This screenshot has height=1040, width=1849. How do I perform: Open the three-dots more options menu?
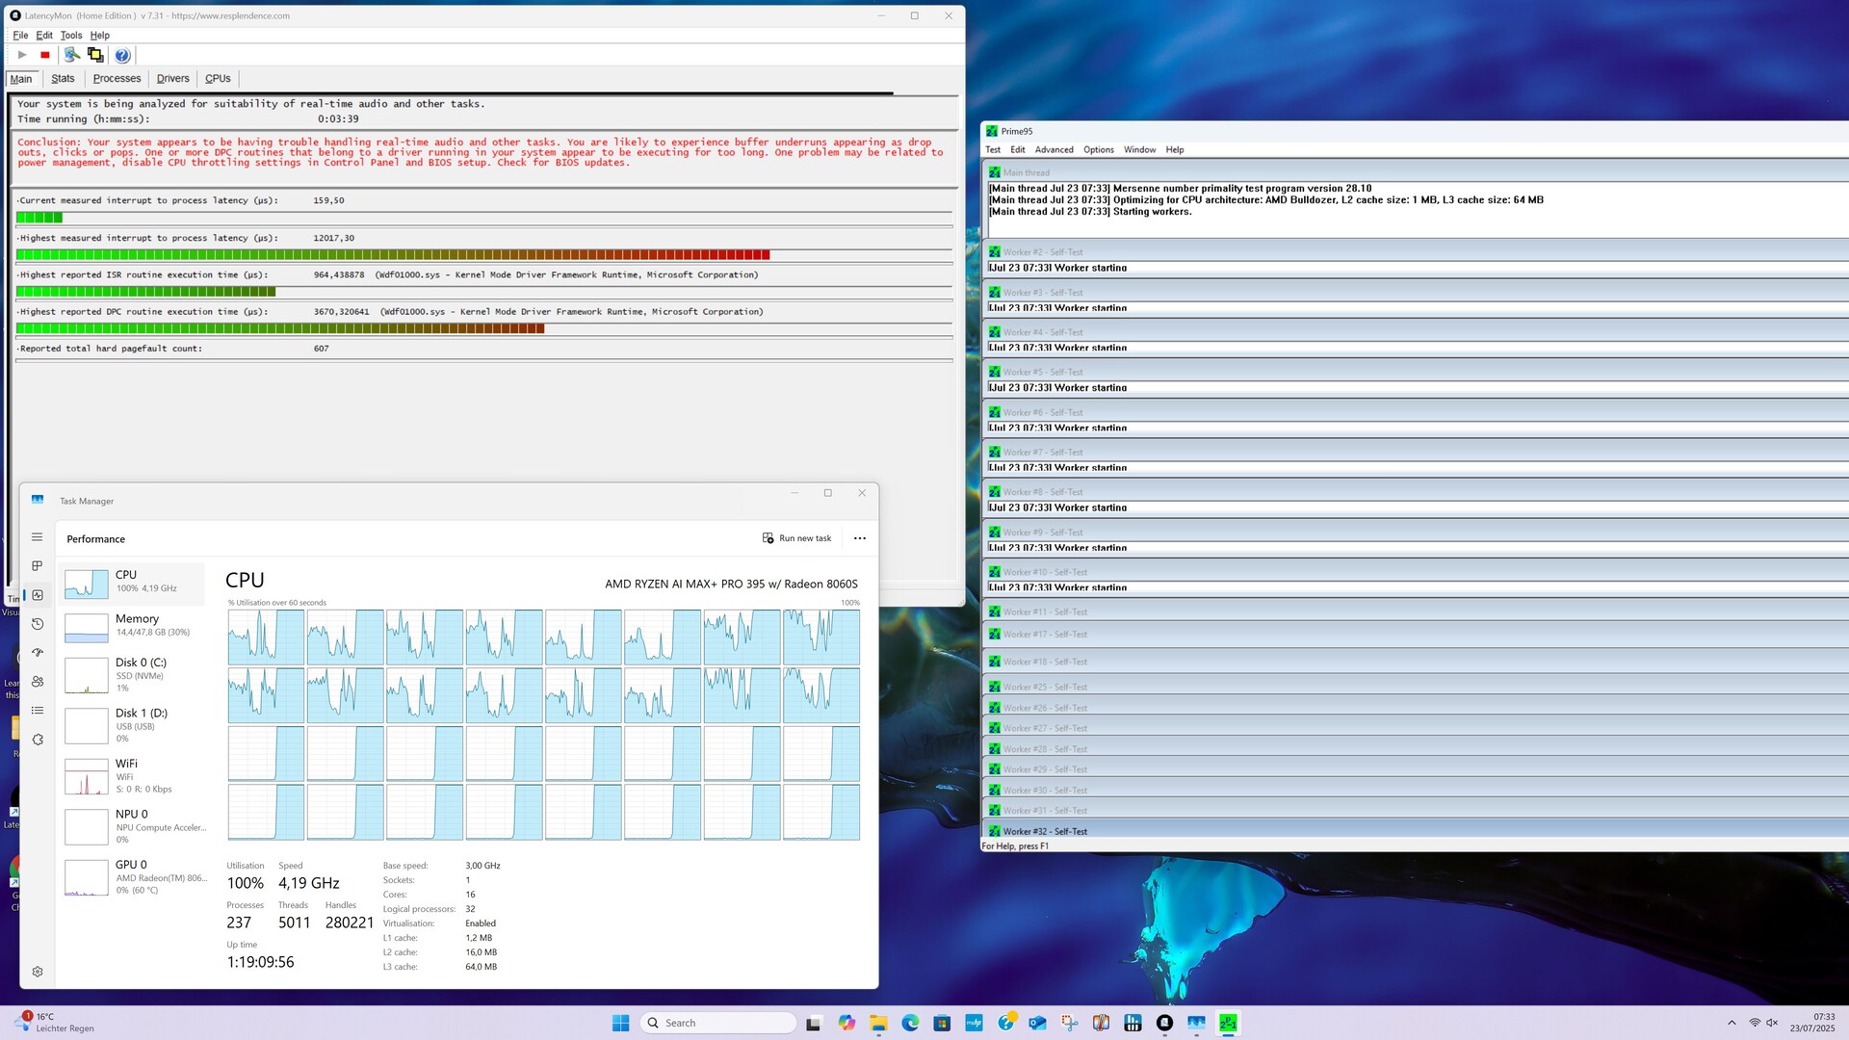tap(860, 538)
